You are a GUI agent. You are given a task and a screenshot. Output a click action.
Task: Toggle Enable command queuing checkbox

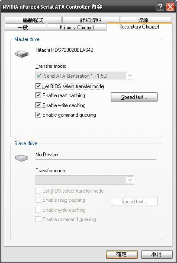(x=39, y=115)
